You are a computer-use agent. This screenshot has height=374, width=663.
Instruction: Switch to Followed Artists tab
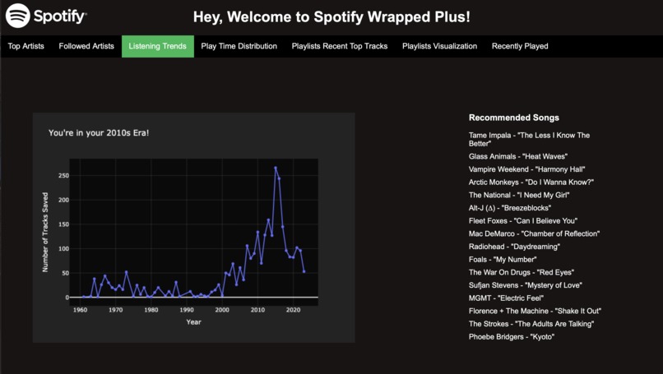[x=86, y=46]
